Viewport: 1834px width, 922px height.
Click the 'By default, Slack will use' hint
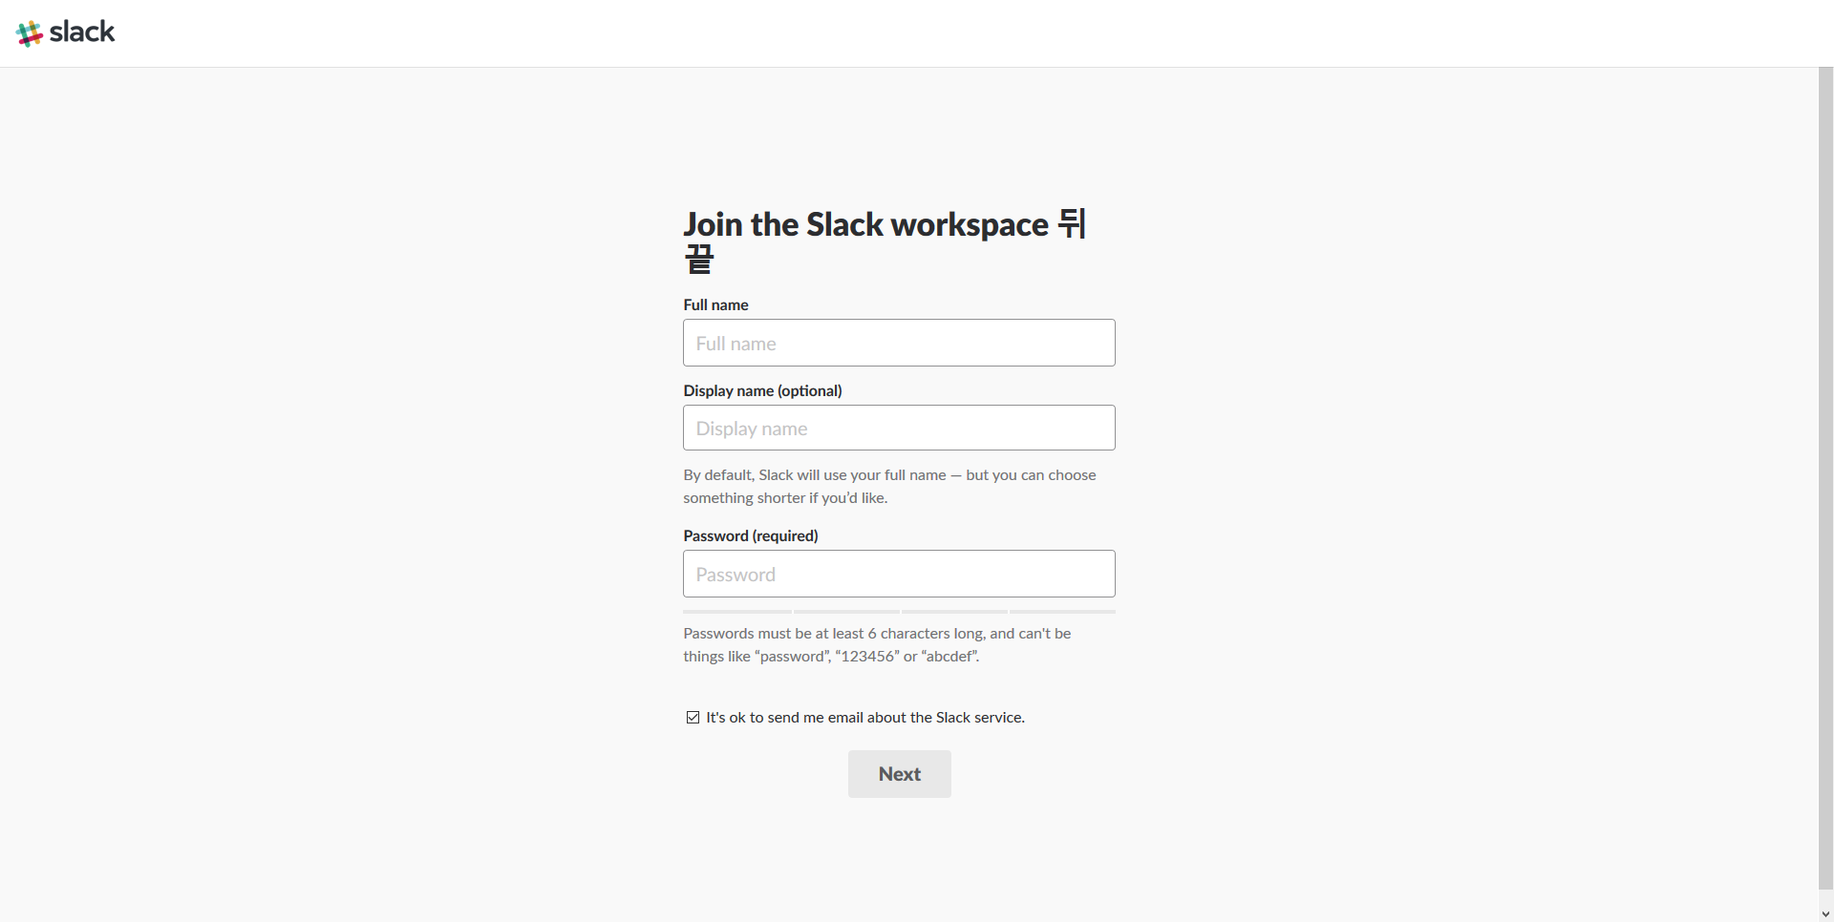pyautogui.click(x=889, y=486)
